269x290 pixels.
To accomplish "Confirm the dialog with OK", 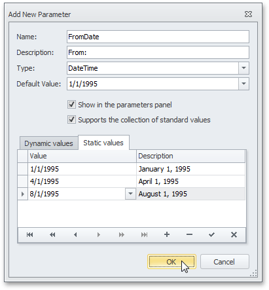I will [171, 262].
